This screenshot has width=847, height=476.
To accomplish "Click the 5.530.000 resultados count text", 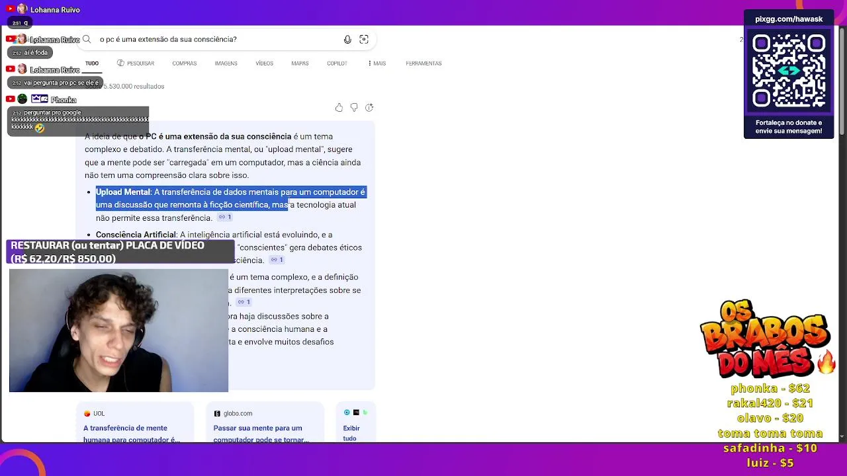I will tap(134, 86).
